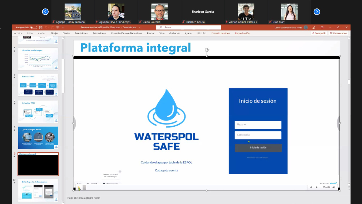This screenshot has height=204, width=362.
Task: Click the Buscar search box
Action: pos(189,27)
